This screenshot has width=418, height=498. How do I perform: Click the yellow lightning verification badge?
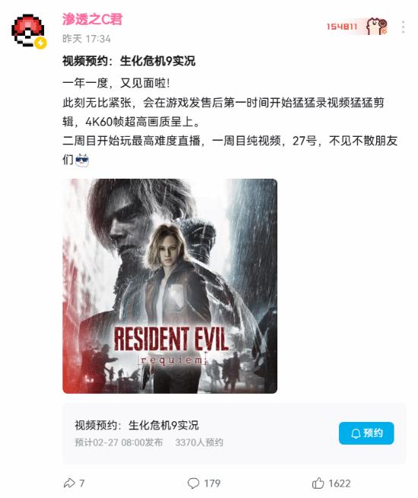tap(40, 43)
